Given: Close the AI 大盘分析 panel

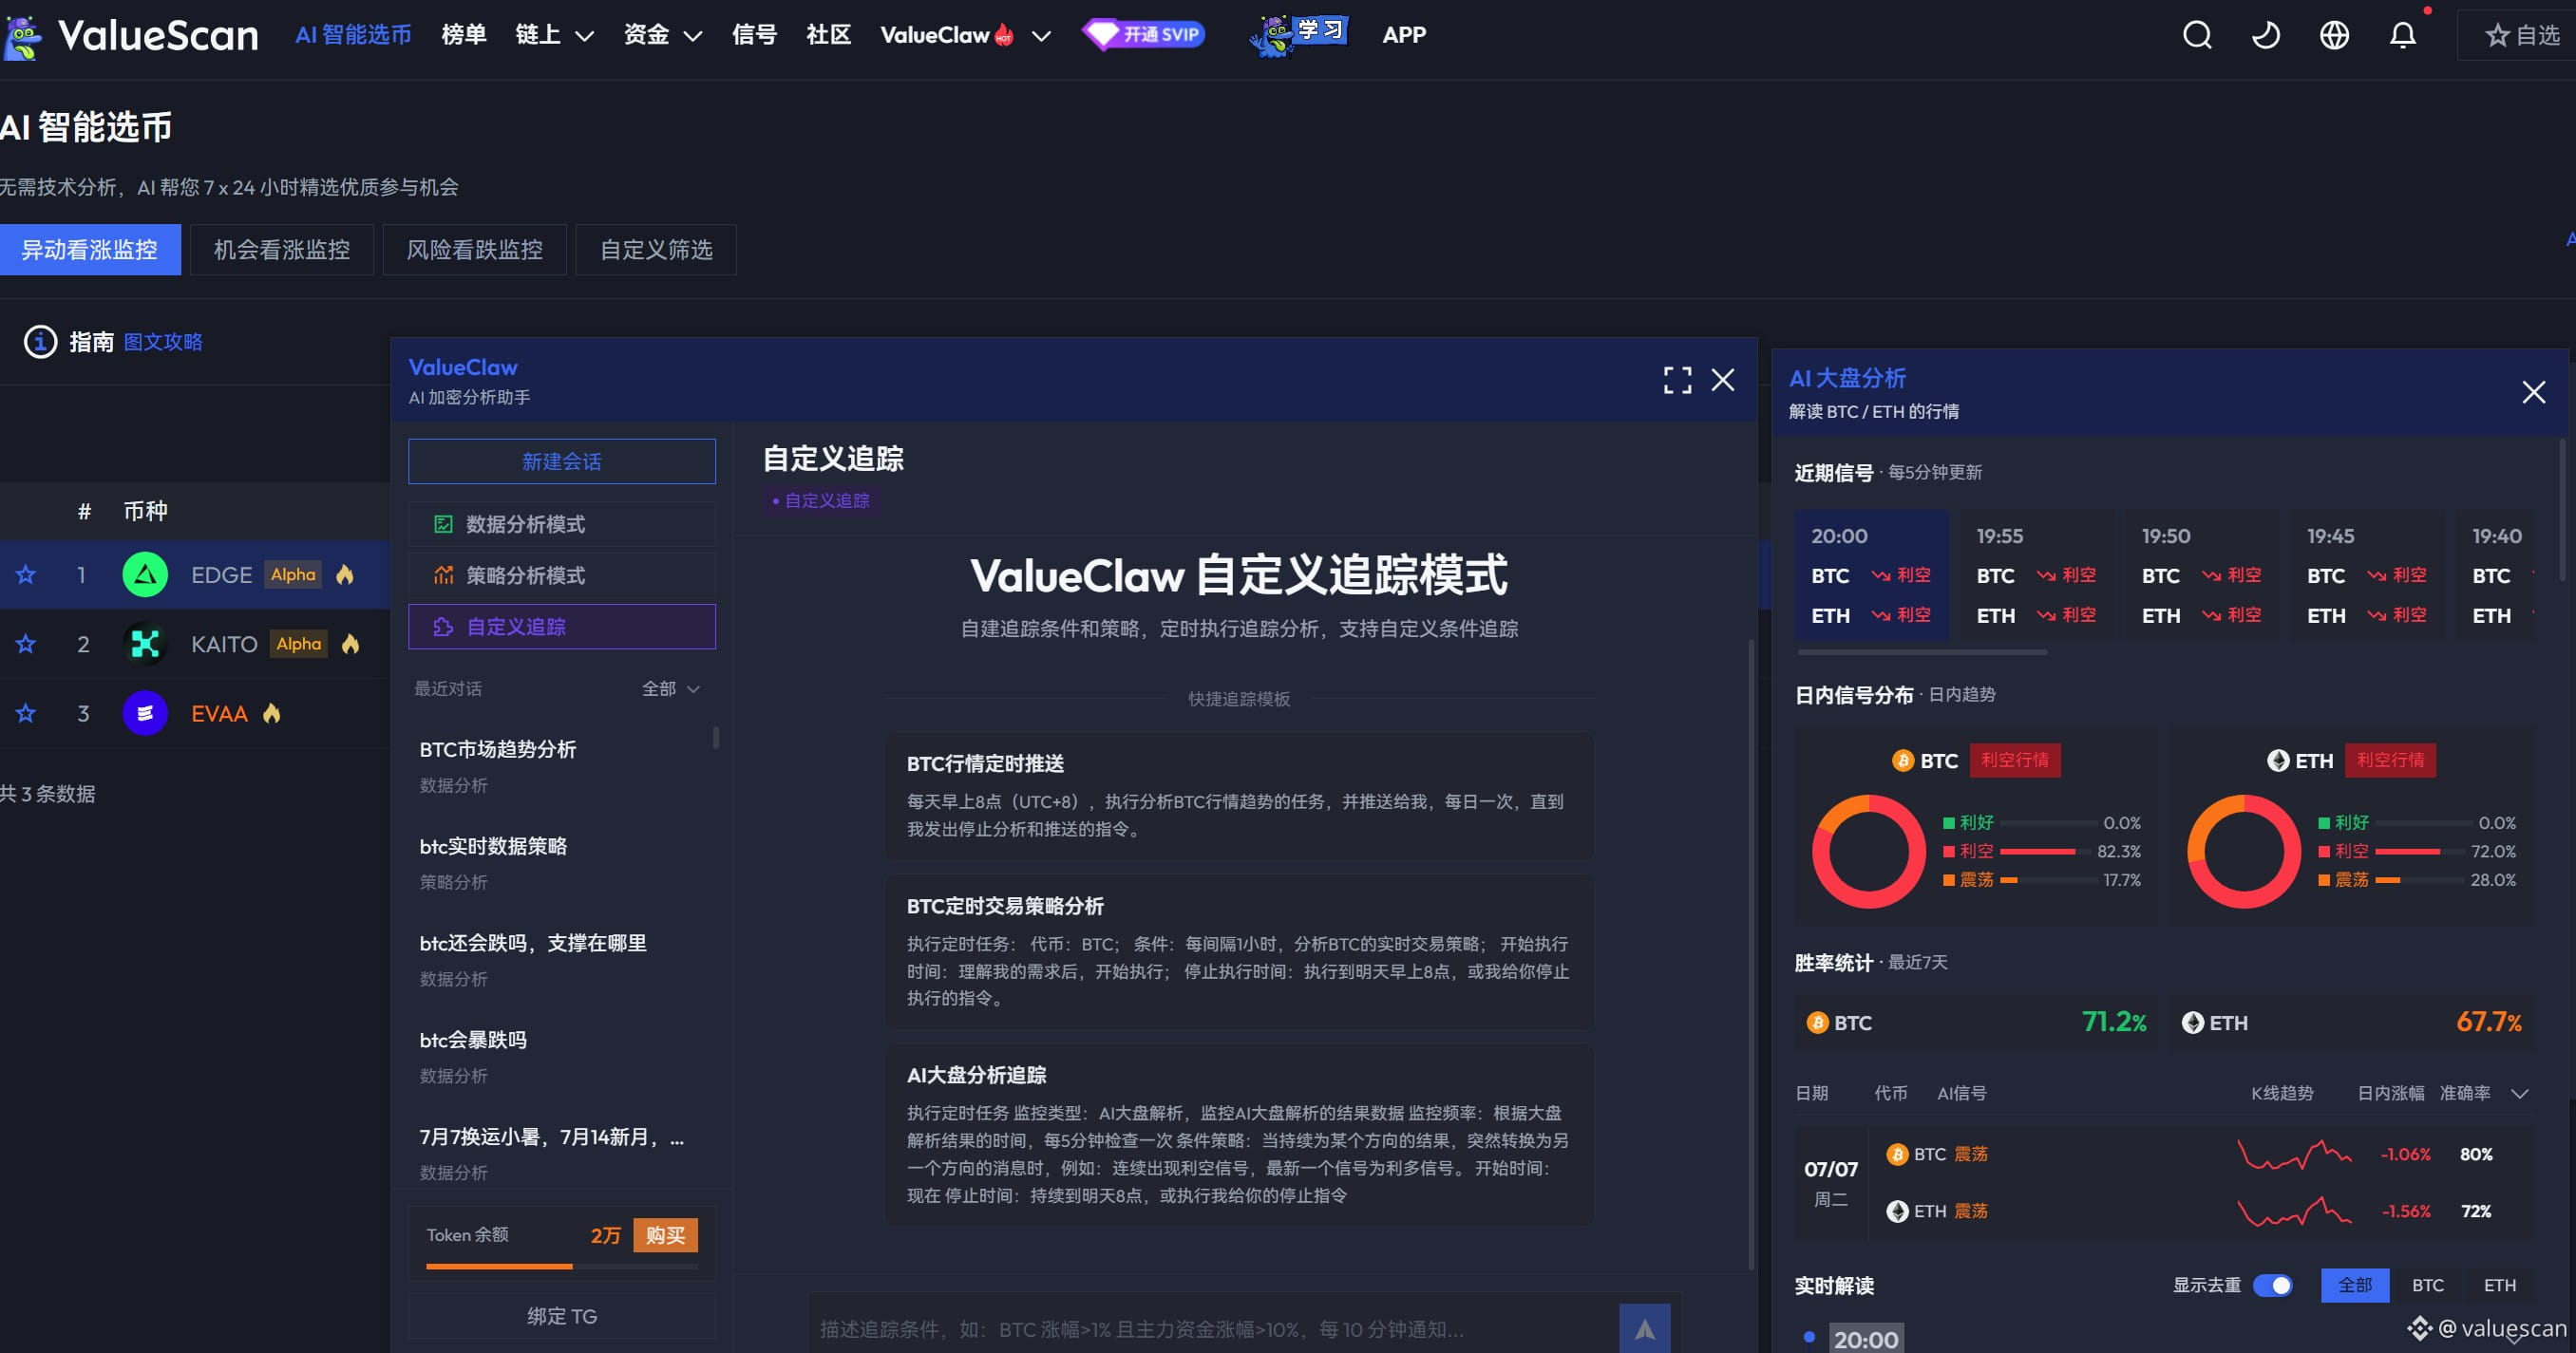Looking at the screenshot, I should (2533, 392).
